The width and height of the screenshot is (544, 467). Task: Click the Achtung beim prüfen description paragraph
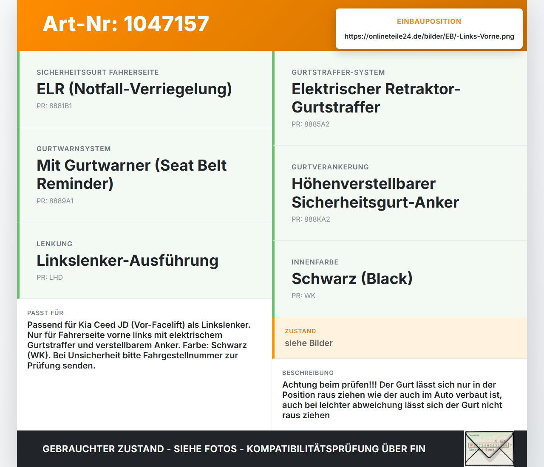coord(392,400)
